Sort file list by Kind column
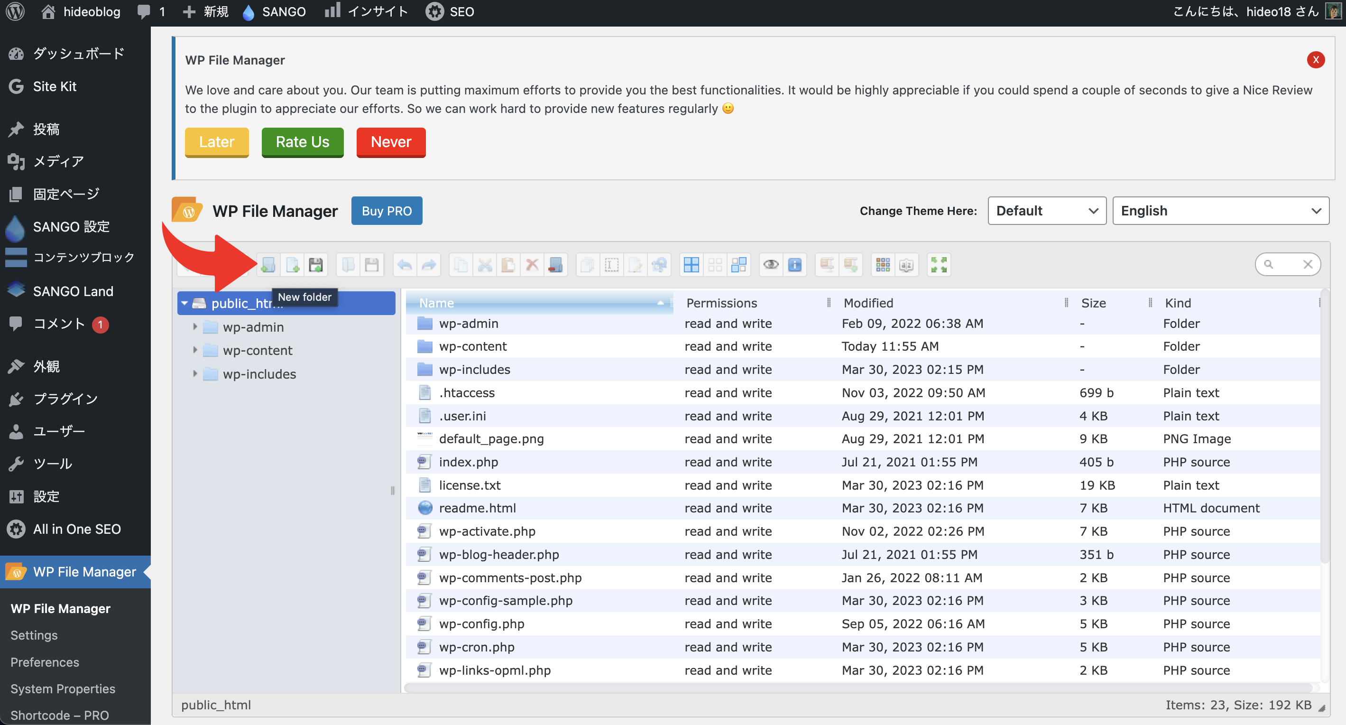1346x725 pixels. tap(1236, 303)
